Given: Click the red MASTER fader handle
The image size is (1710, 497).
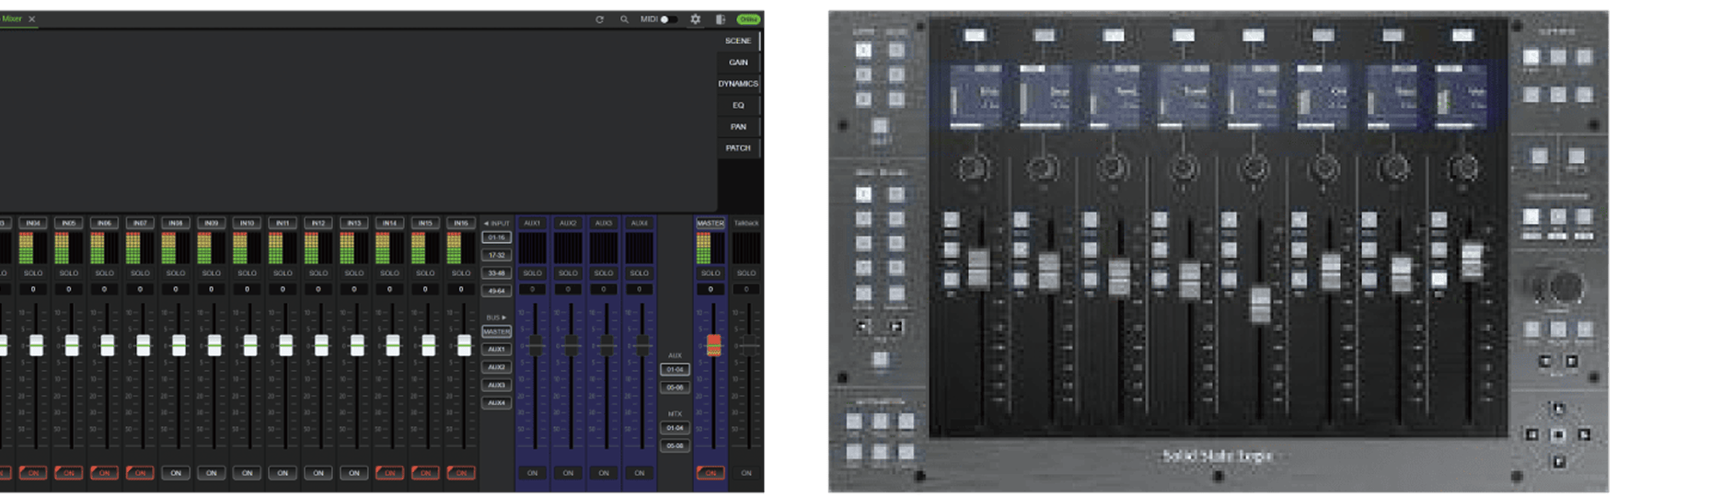Looking at the screenshot, I should coord(713,345).
